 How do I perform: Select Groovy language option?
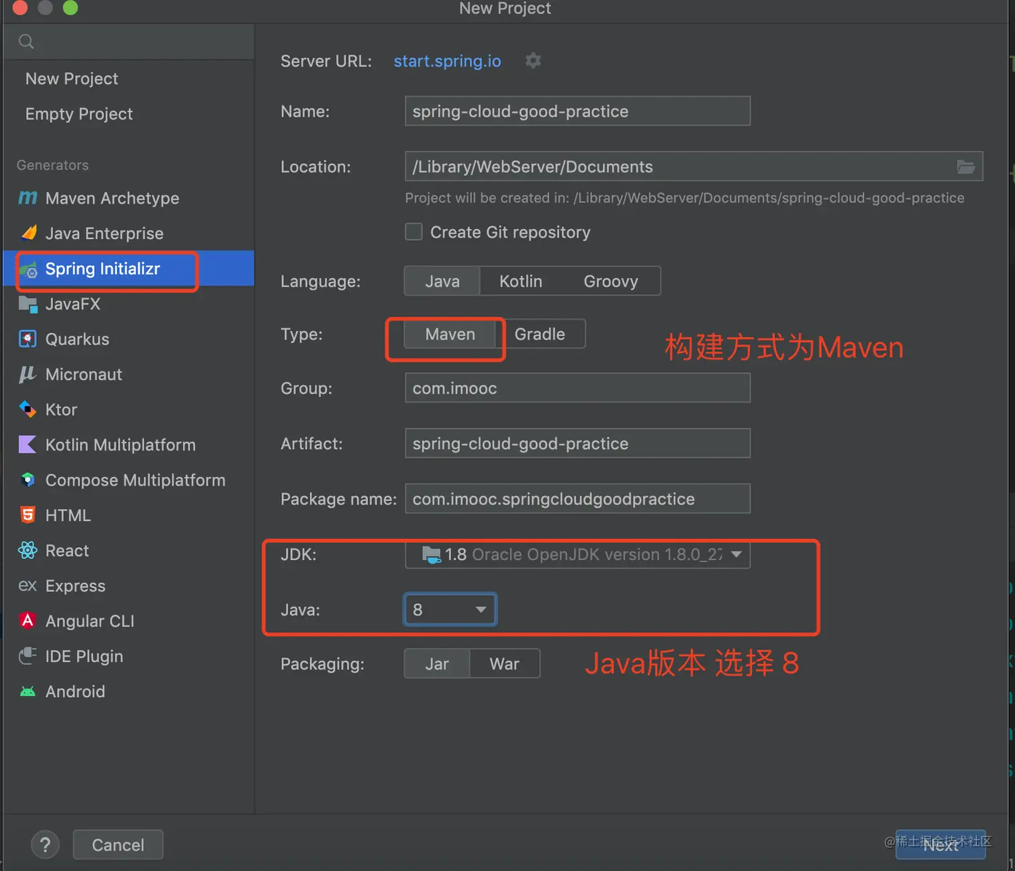(611, 281)
